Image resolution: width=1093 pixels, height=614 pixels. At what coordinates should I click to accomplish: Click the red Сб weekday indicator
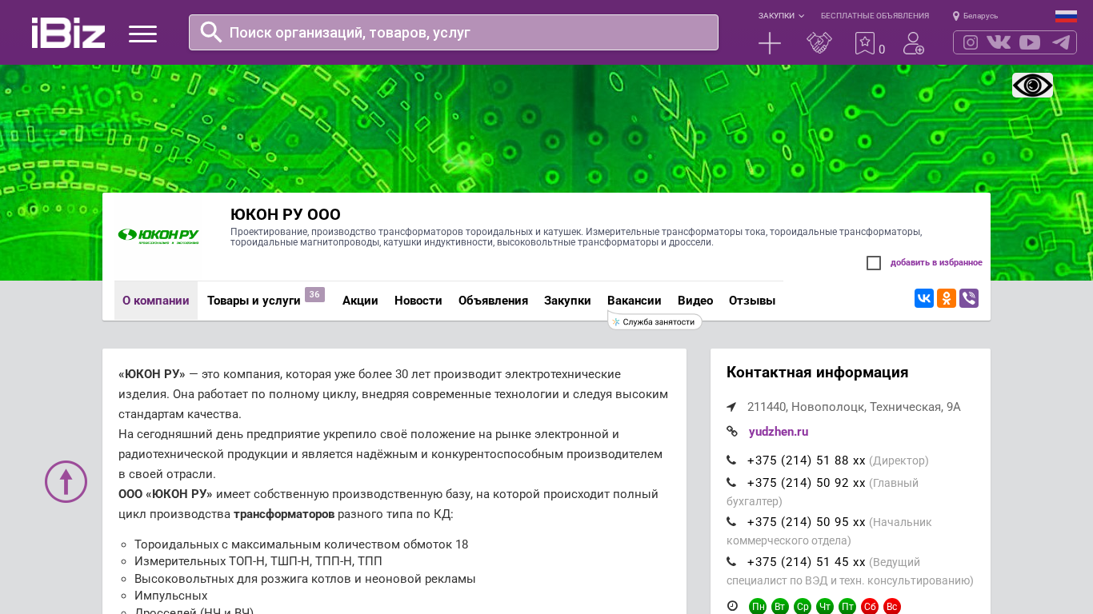coord(870,607)
